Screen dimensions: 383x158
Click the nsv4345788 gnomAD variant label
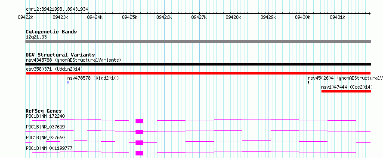[x=74, y=60]
